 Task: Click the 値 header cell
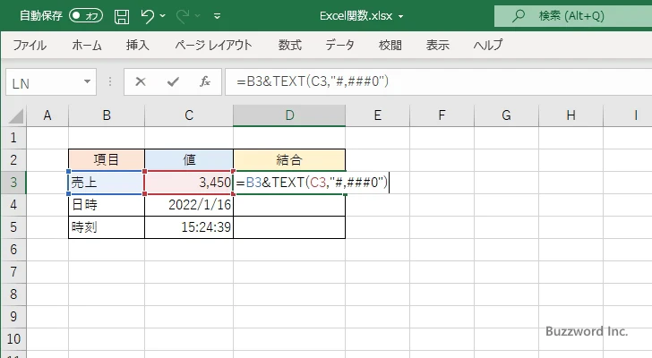point(189,160)
